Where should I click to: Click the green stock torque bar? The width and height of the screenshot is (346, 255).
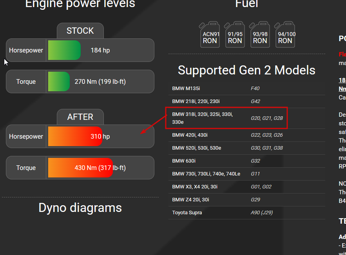pyautogui.click(x=59, y=81)
